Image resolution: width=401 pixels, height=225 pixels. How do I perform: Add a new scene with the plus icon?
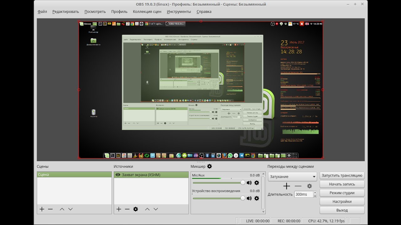42,209
